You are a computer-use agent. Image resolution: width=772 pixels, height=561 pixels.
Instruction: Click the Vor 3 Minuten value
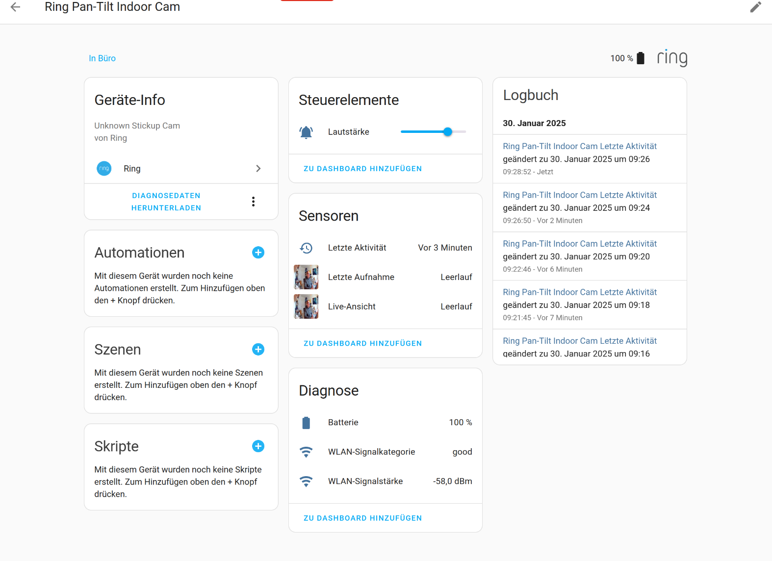tap(445, 248)
